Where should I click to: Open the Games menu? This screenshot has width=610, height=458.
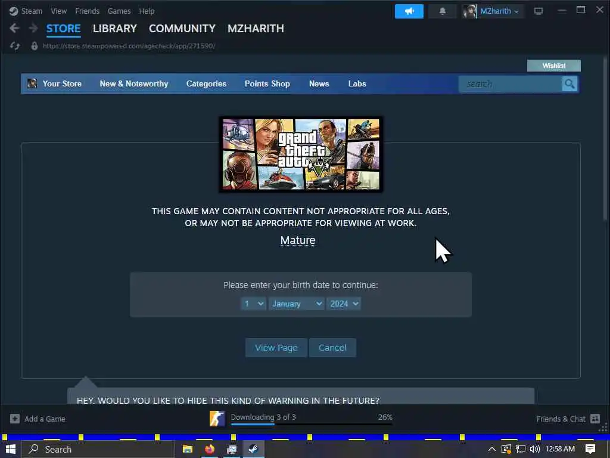pyautogui.click(x=119, y=11)
